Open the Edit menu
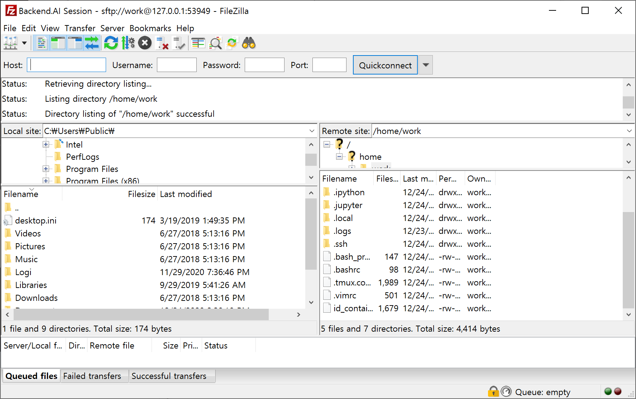The image size is (636, 399). [29, 28]
